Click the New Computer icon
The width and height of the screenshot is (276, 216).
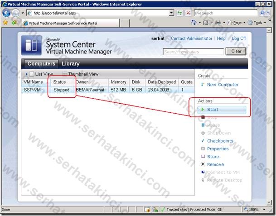(203, 85)
